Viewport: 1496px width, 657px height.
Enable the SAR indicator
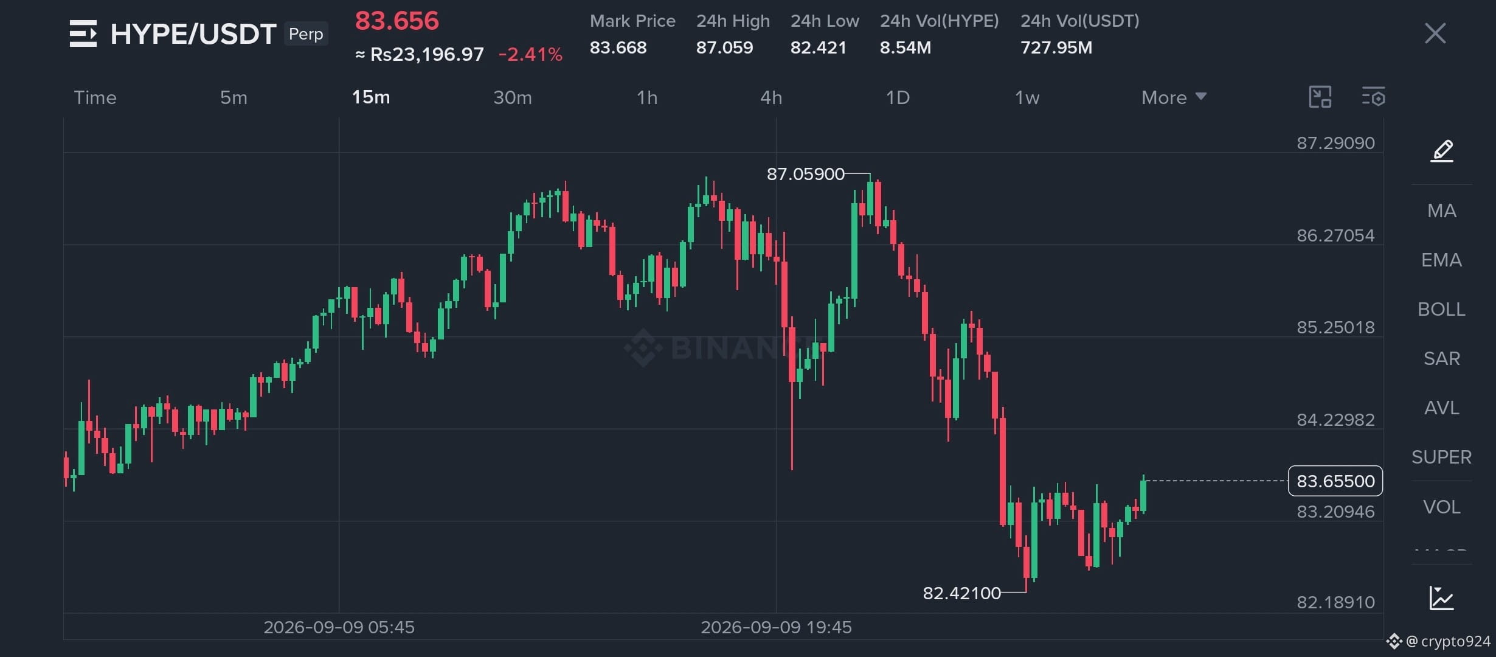pyautogui.click(x=1442, y=359)
